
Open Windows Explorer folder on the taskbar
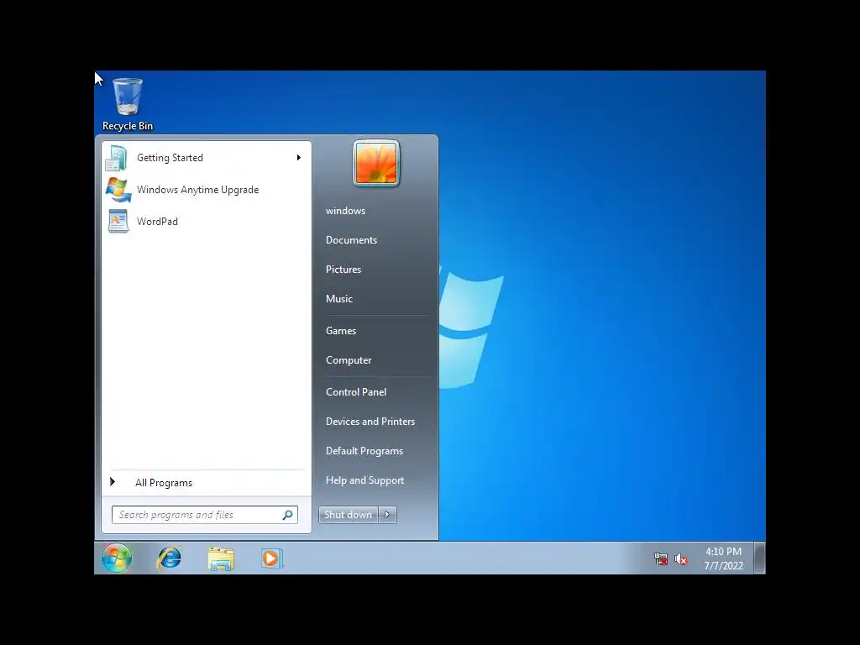click(x=221, y=558)
